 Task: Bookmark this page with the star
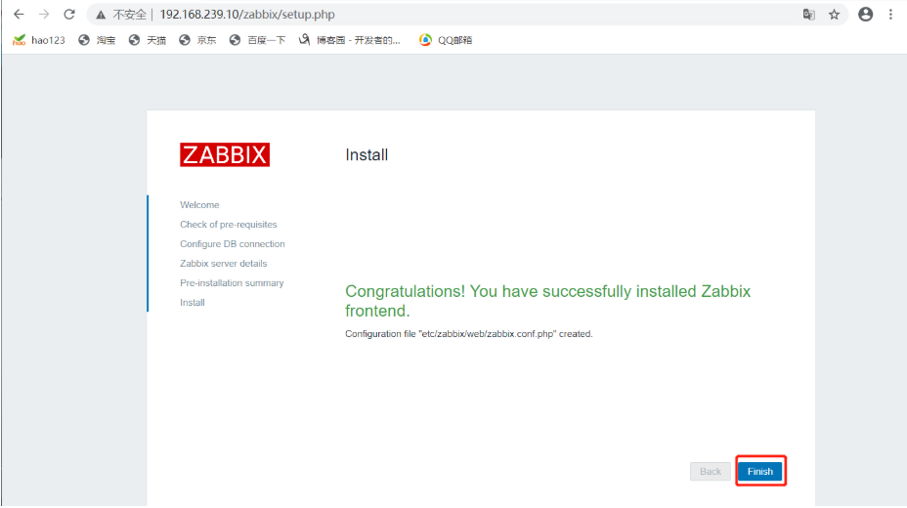[834, 15]
